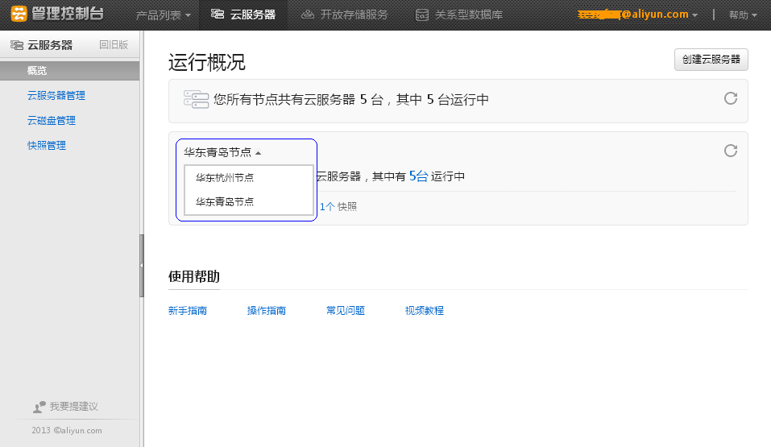Collapse the 华东青岛节点 node selector
This screenshot has height=447, width=771.
click(222, 152)
